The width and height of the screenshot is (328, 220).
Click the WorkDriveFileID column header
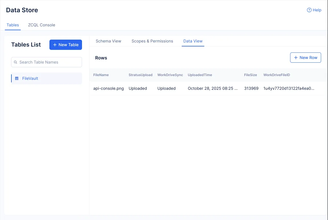pos(277,75)
